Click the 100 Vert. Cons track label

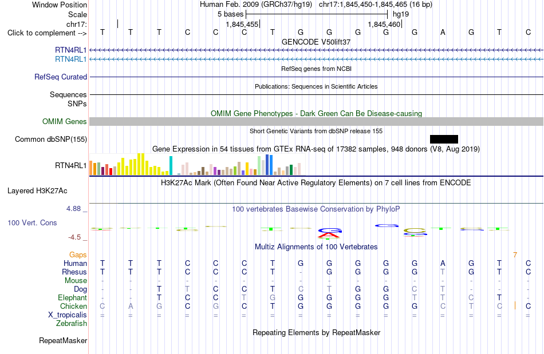tap(32, 222)
